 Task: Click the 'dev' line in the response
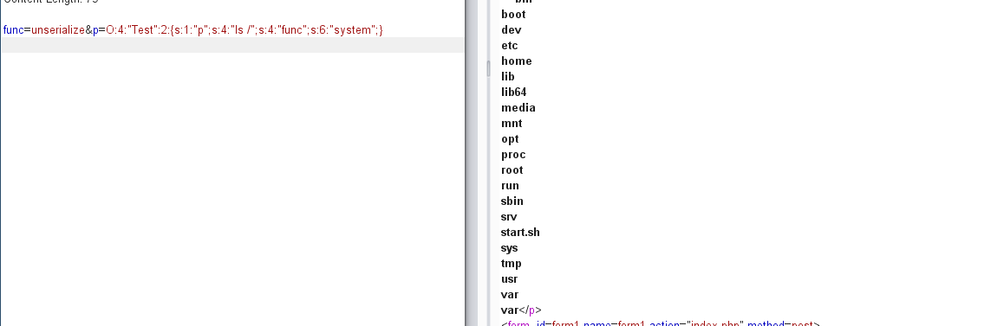coord(511,30)
